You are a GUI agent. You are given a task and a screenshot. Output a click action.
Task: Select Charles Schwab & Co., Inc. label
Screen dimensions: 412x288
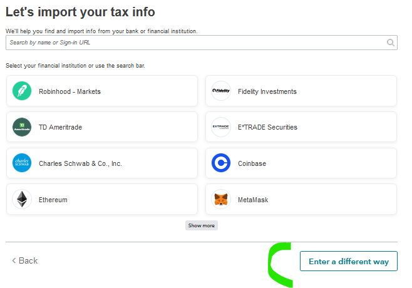point(80,163)
